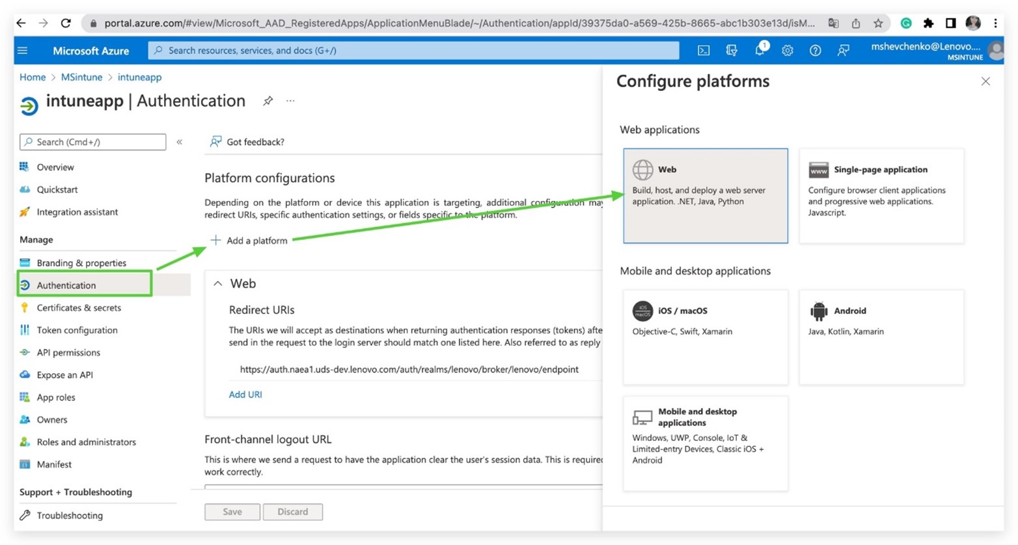Go to MSintune breadcrumb

81,77
